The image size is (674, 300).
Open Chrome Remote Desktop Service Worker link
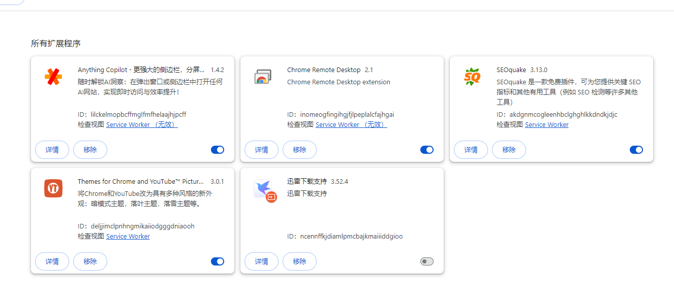click(351, 124)
